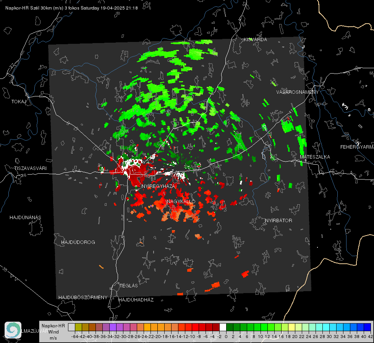Select the light gray first swatch in the legend

click(x=71, y=327)
